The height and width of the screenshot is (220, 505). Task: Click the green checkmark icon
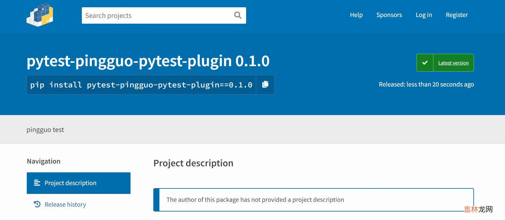click(425, 63)
